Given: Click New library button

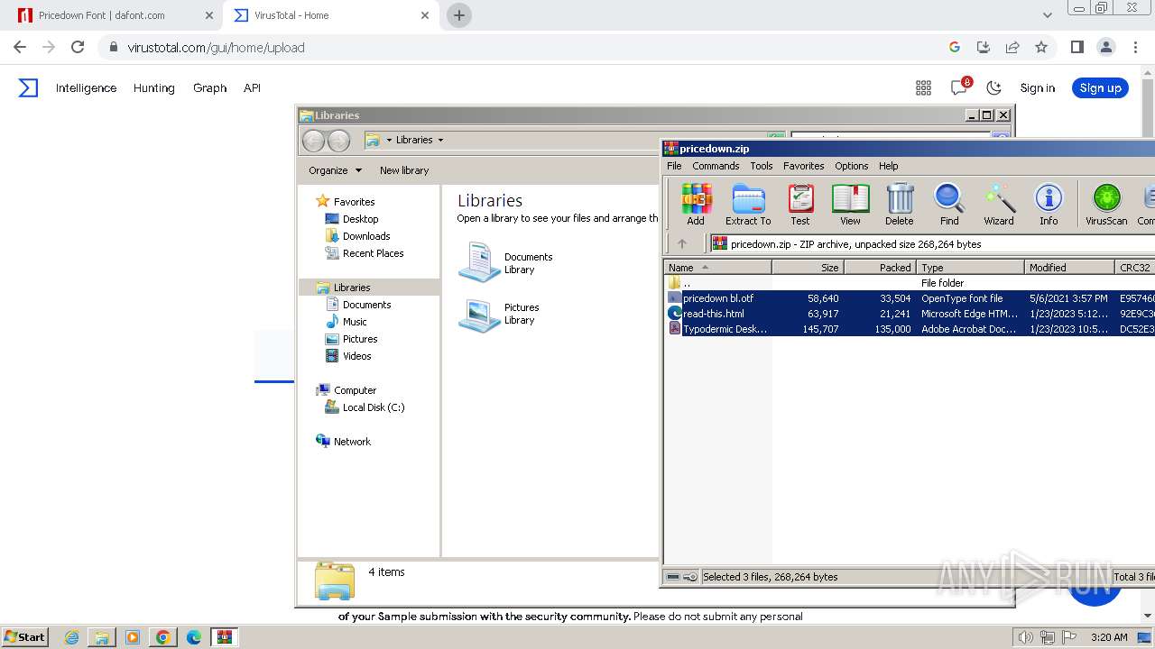Looking at the screenshot, I should click(x=404, y=170).
